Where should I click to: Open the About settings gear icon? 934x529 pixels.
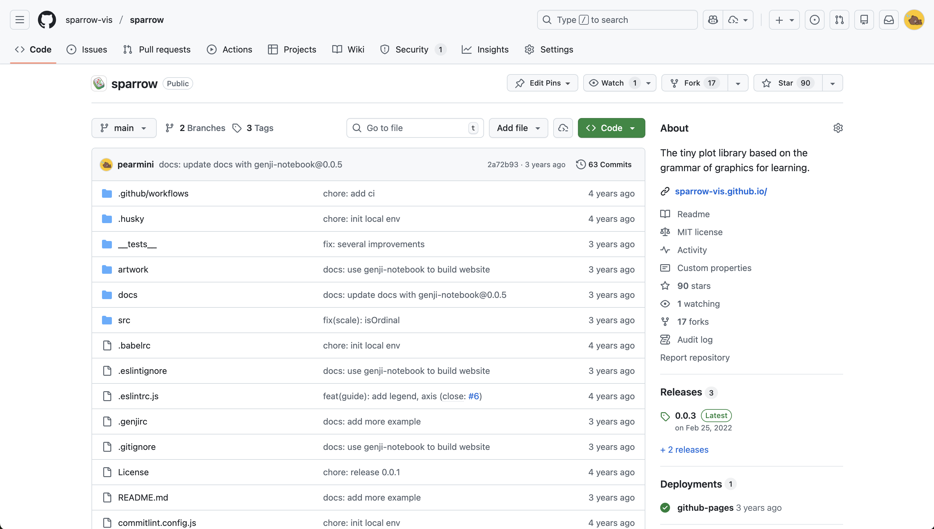(x=838, y=128)
